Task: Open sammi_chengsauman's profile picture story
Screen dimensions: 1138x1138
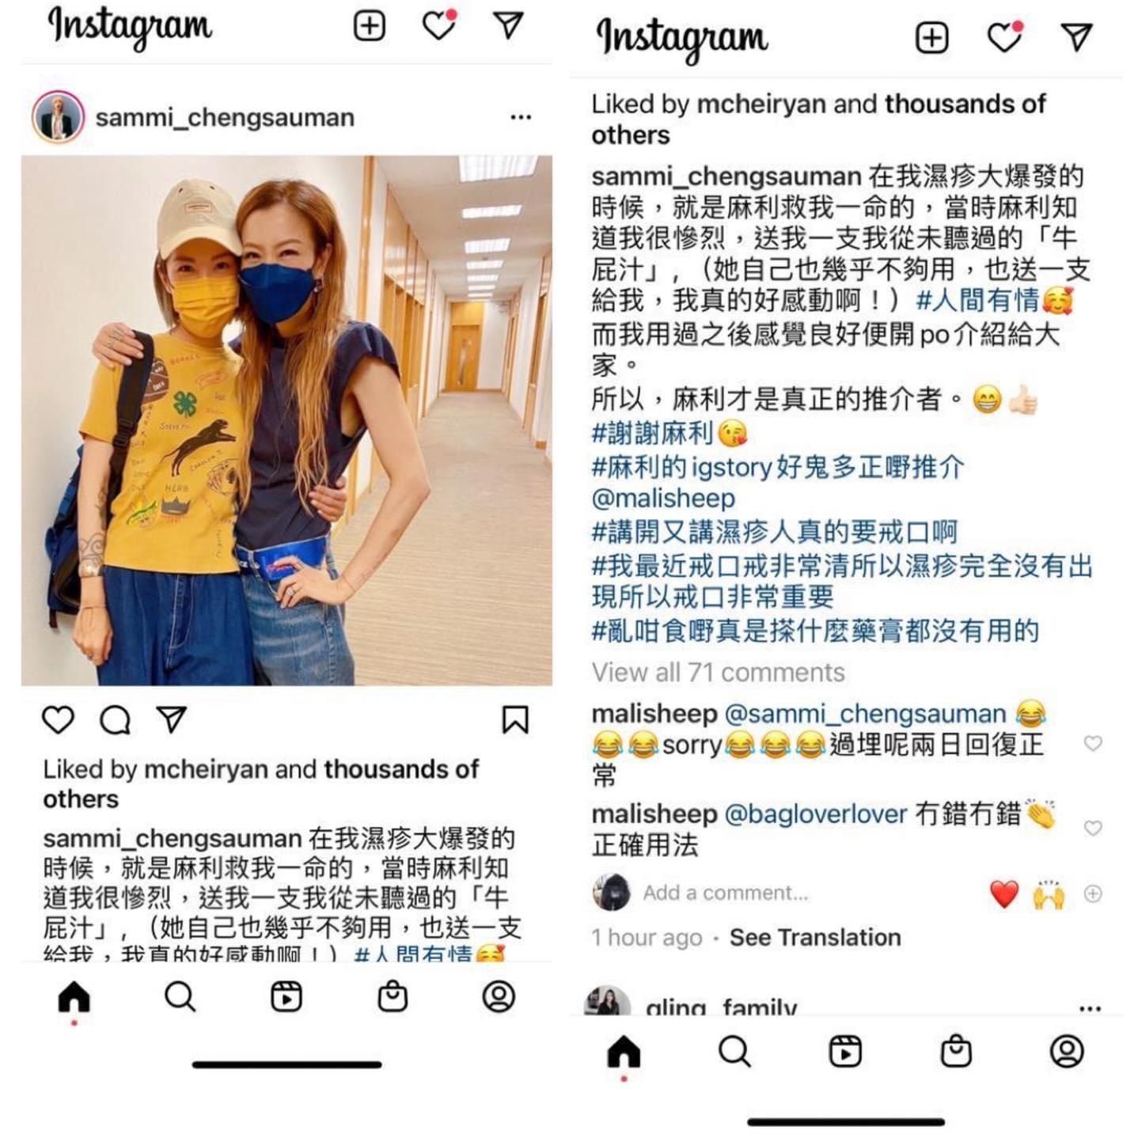Action: click(58, 118)
